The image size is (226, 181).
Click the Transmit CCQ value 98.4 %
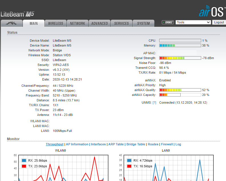[x=164, y=68]
